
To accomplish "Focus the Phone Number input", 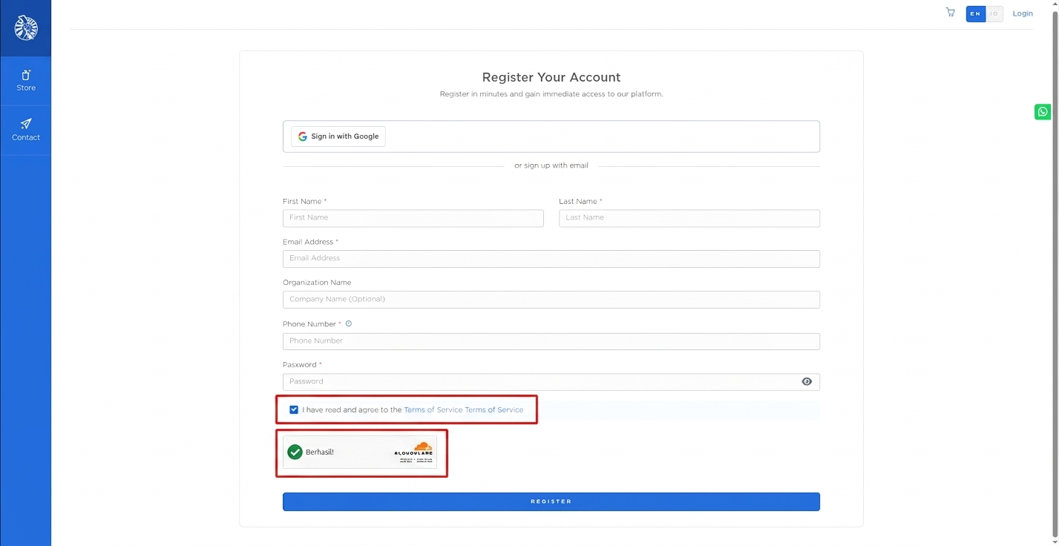I will pos(551,341).
